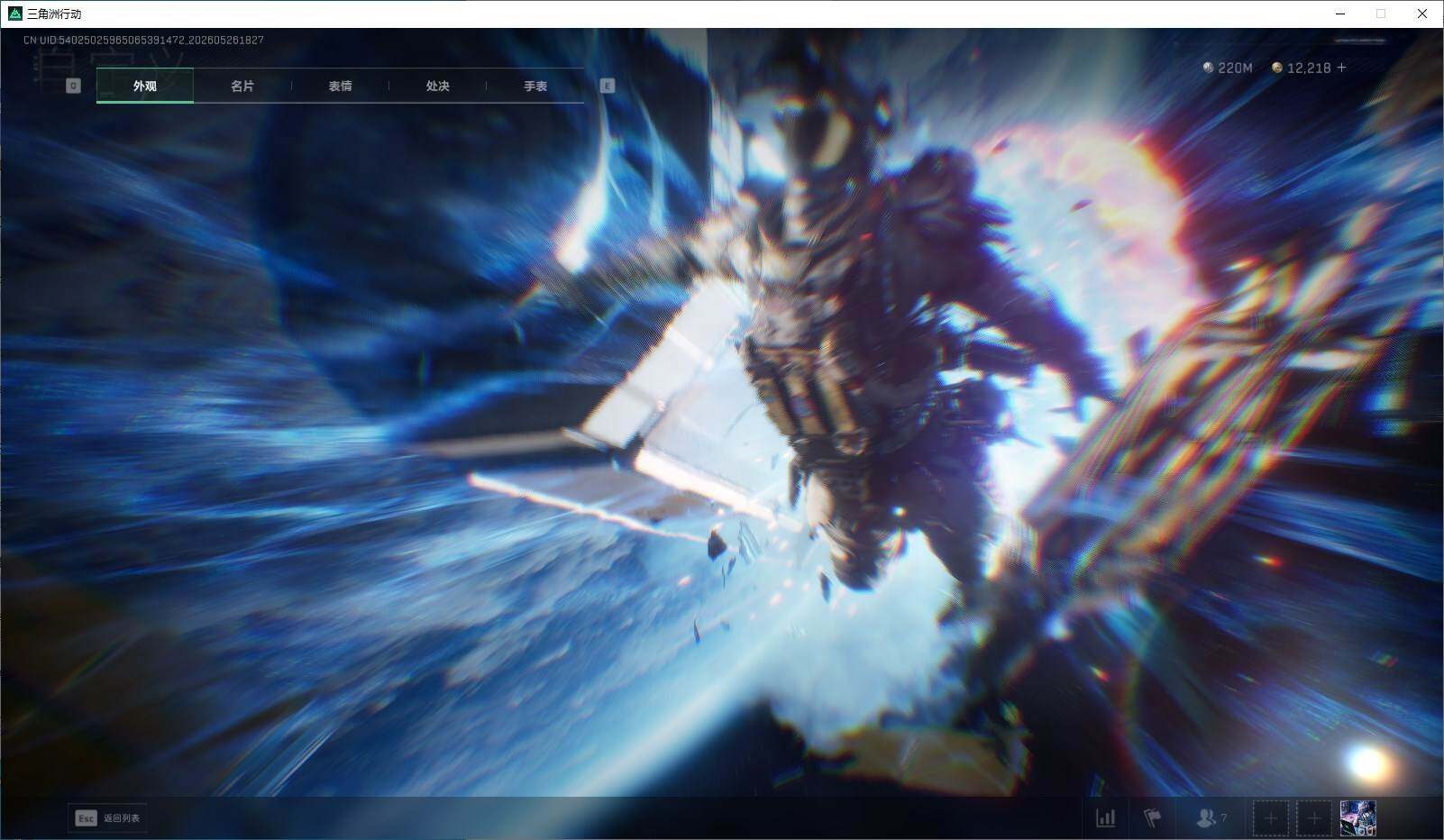Open the 名片 tab
This screenshot has height=840, width=1444.
tap(242, 86)
